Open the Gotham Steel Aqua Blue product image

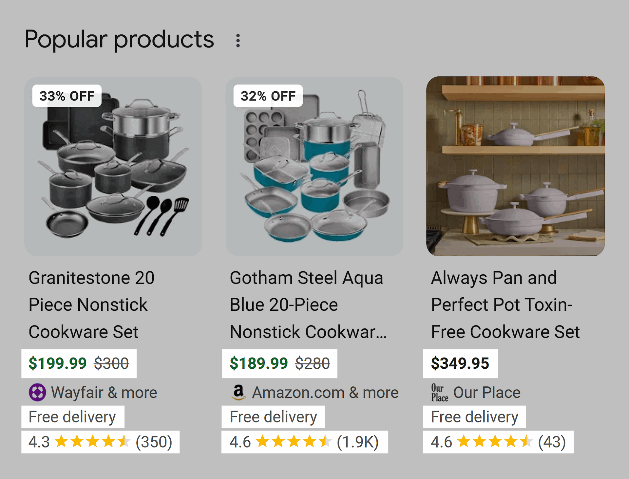314,166
